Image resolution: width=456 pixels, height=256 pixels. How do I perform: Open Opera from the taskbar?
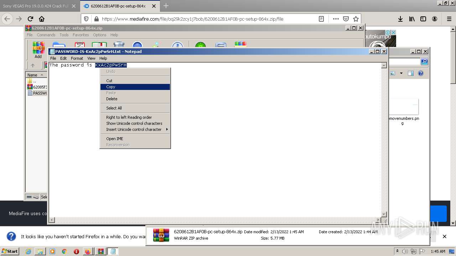tap(76, 251)
